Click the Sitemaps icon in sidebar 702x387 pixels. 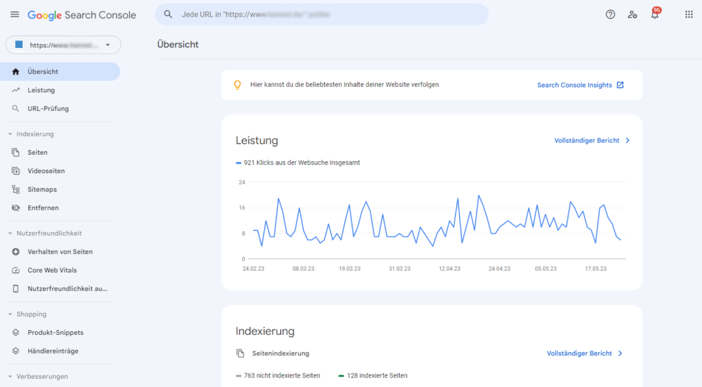pyautogui.click(x=16, y=189)
